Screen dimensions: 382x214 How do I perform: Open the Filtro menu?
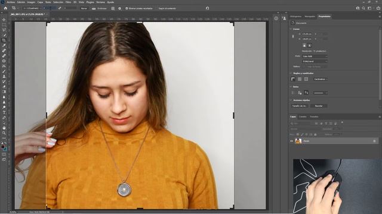tap(68, 2)
